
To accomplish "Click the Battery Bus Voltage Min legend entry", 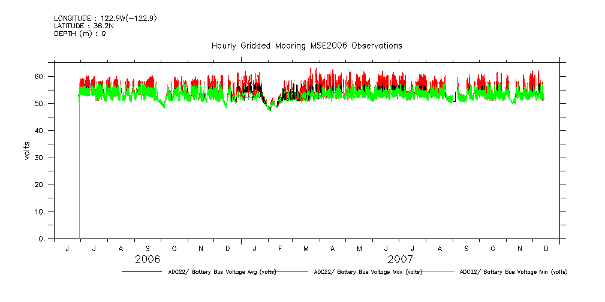I will pyautogui.click(x=513, y=272).
